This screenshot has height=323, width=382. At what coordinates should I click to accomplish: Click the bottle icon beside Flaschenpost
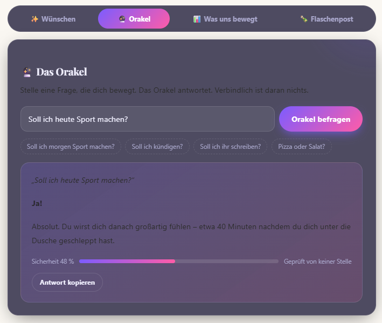pyautogui.click(x=304, y=19)
